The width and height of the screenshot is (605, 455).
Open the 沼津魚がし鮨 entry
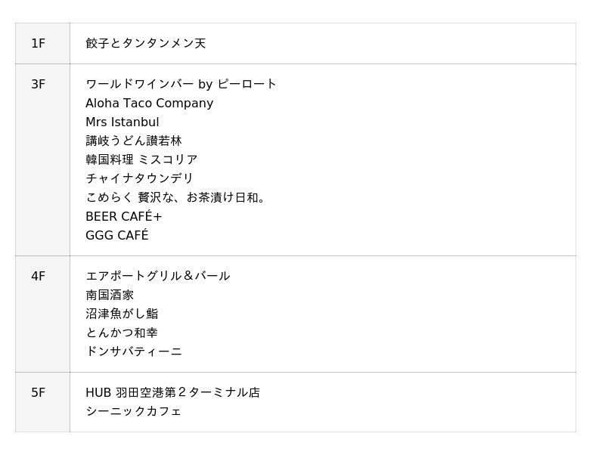[122, 314]
